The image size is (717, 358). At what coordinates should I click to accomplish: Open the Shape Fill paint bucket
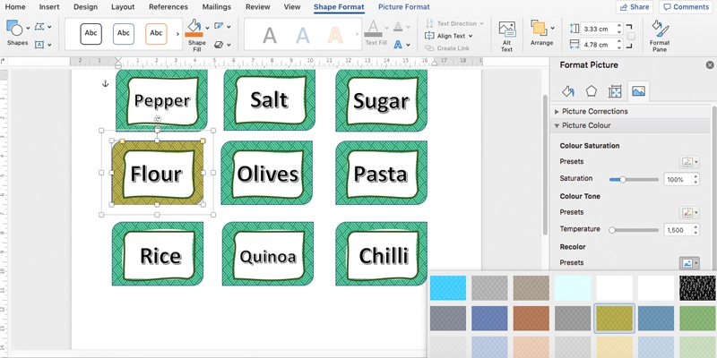click(194, 28)
